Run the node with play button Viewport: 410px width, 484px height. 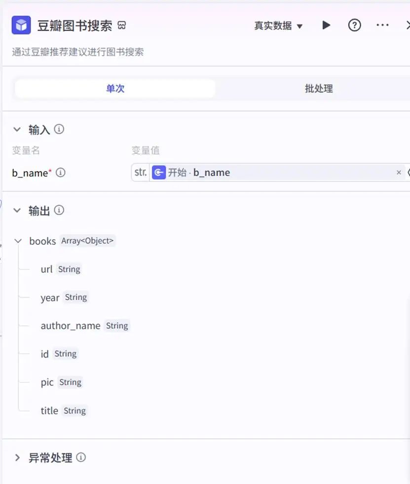[326, 25]
